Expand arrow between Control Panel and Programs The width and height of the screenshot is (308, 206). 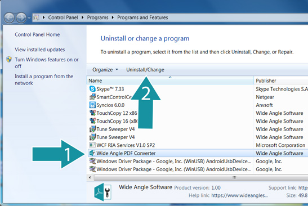pyautogui.click(x=83, y=17)
